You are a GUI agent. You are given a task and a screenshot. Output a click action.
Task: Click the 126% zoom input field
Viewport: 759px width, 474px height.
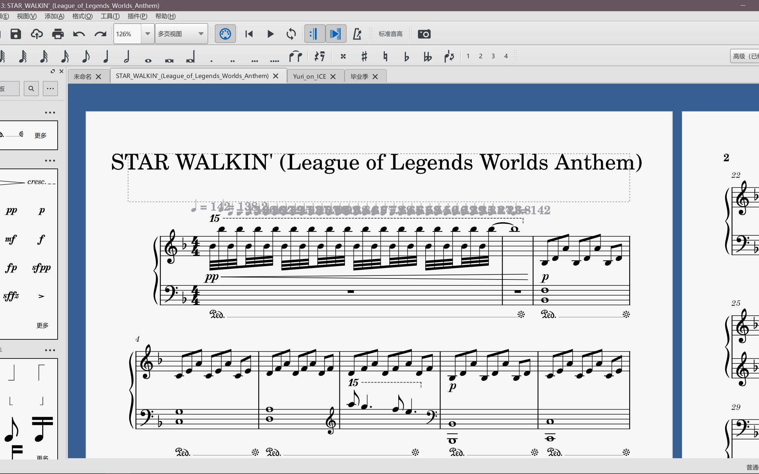[128, 34]
